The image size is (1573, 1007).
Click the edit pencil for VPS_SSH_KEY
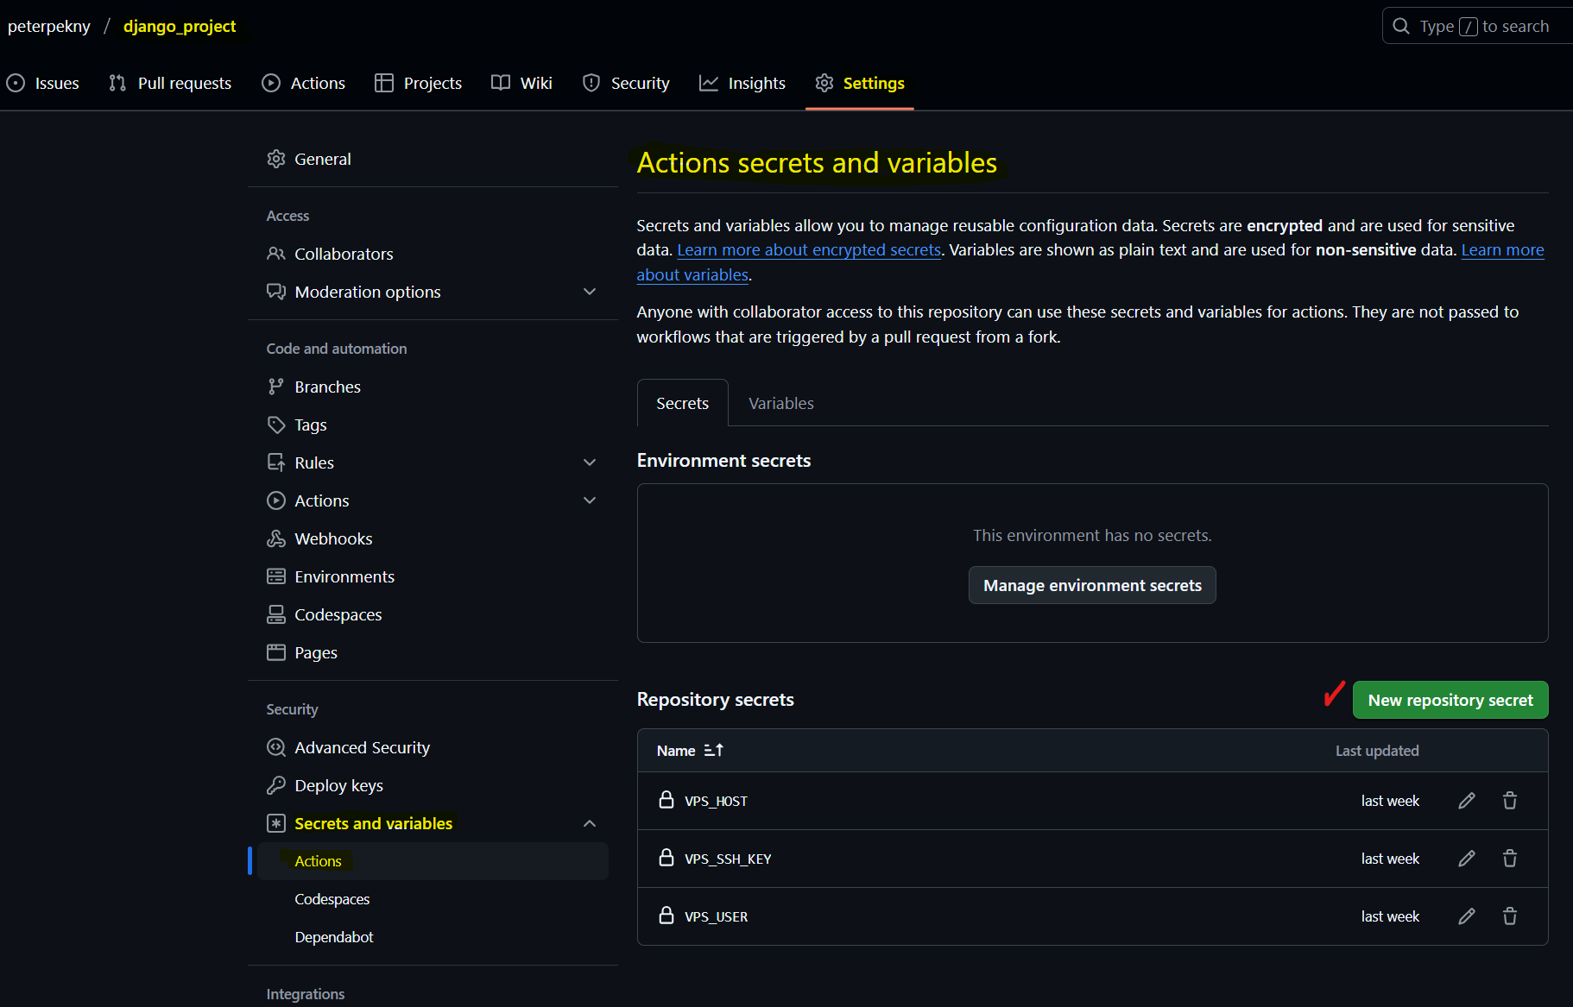coord(1467,859)
